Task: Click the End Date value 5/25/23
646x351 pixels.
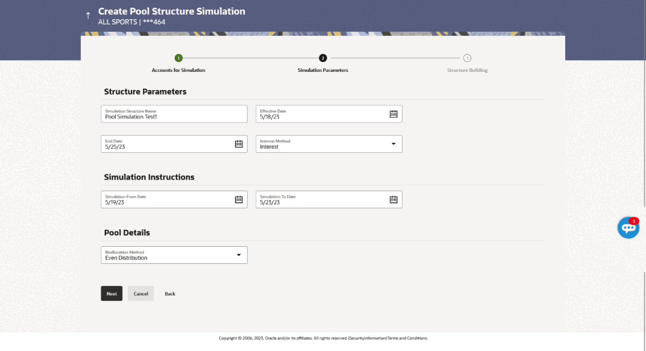Action: click(115, 147)
